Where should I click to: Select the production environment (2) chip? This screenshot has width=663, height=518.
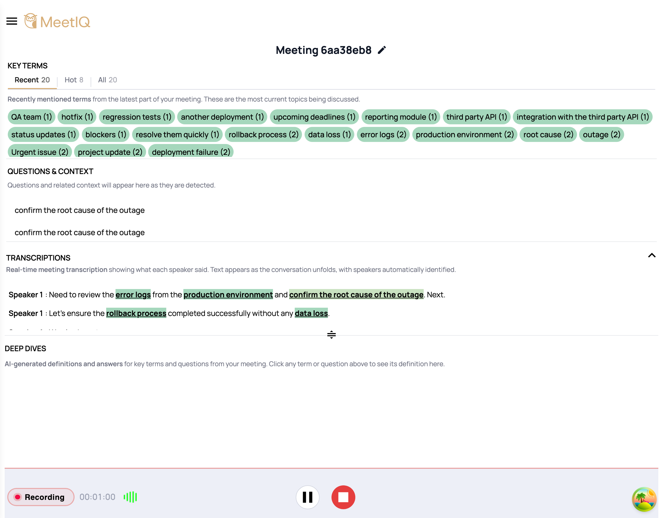click(x=464, y=134)
